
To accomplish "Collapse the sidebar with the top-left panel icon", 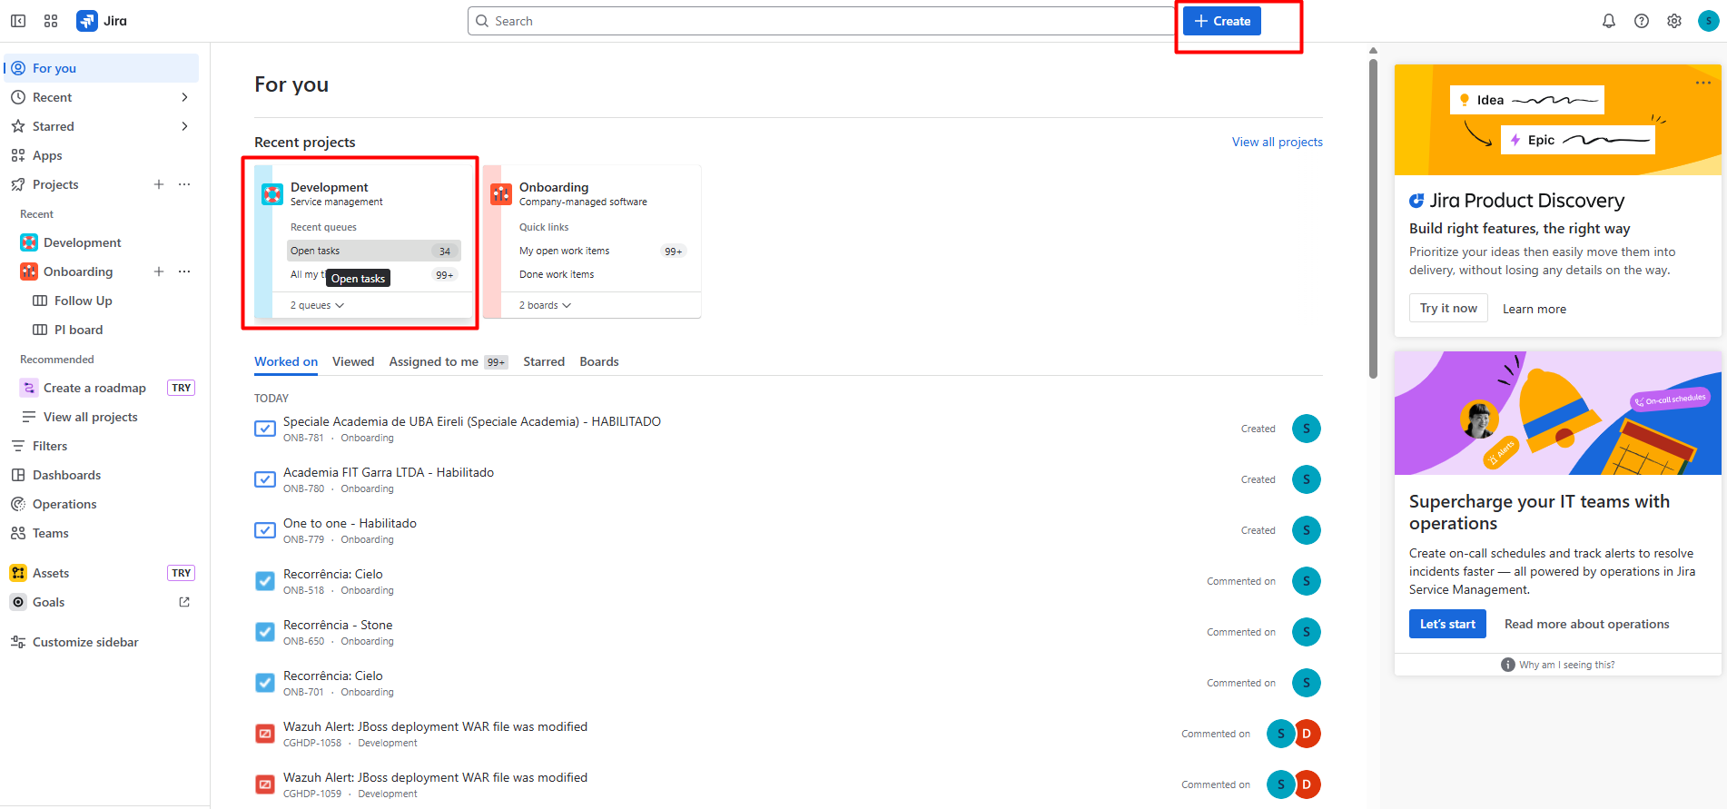I will coord(18,21).
